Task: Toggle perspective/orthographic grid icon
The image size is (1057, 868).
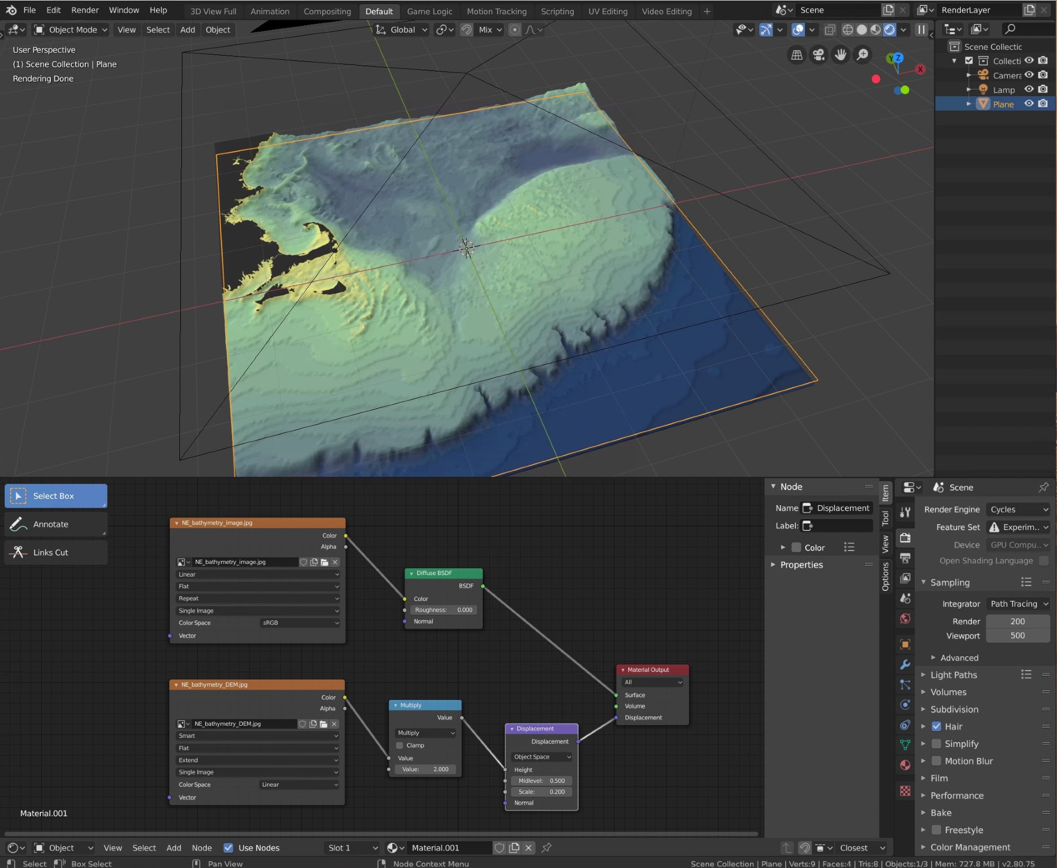Action: point(797,54)
